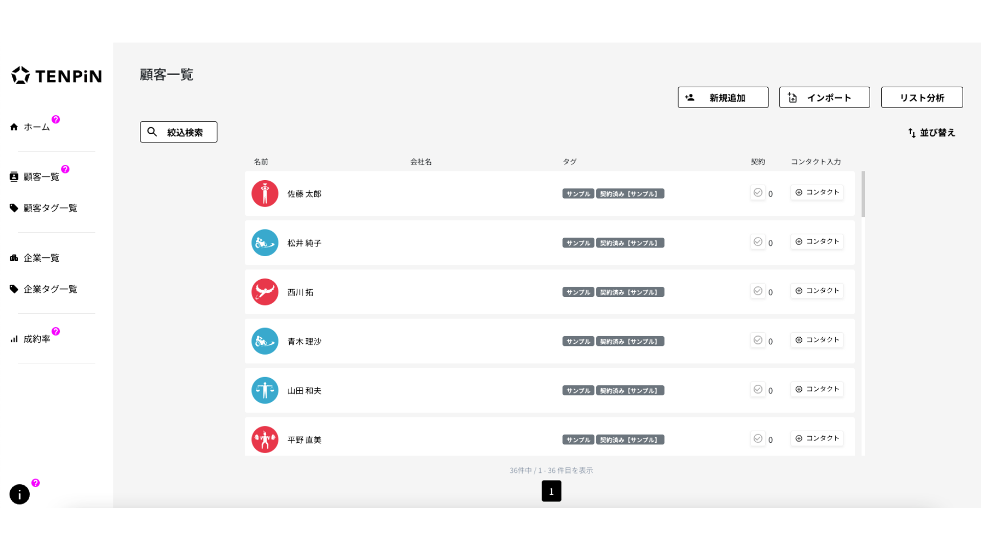Image resolution: width=981 pixels, height=551 pixels.
Task: Open the リスト分析 list analysis
Action: [922, 97]
